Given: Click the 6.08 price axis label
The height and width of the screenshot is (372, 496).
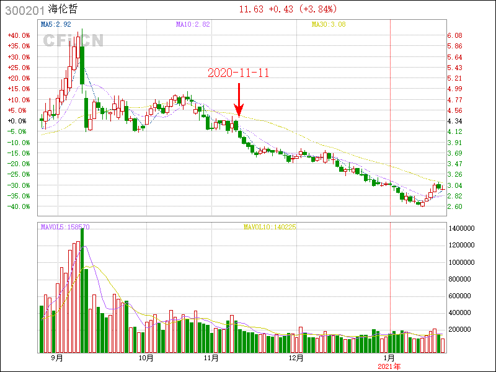Looking at the screenshot, I should (x=454, y=35).
